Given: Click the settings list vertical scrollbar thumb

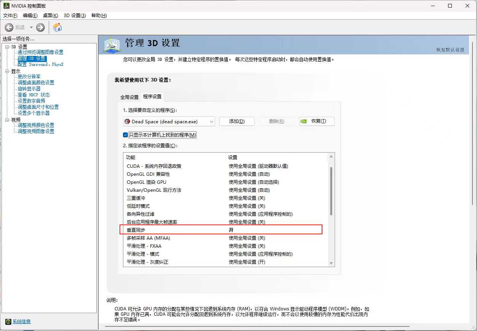Looking at the screenshot, I should (x=331, y=191).
